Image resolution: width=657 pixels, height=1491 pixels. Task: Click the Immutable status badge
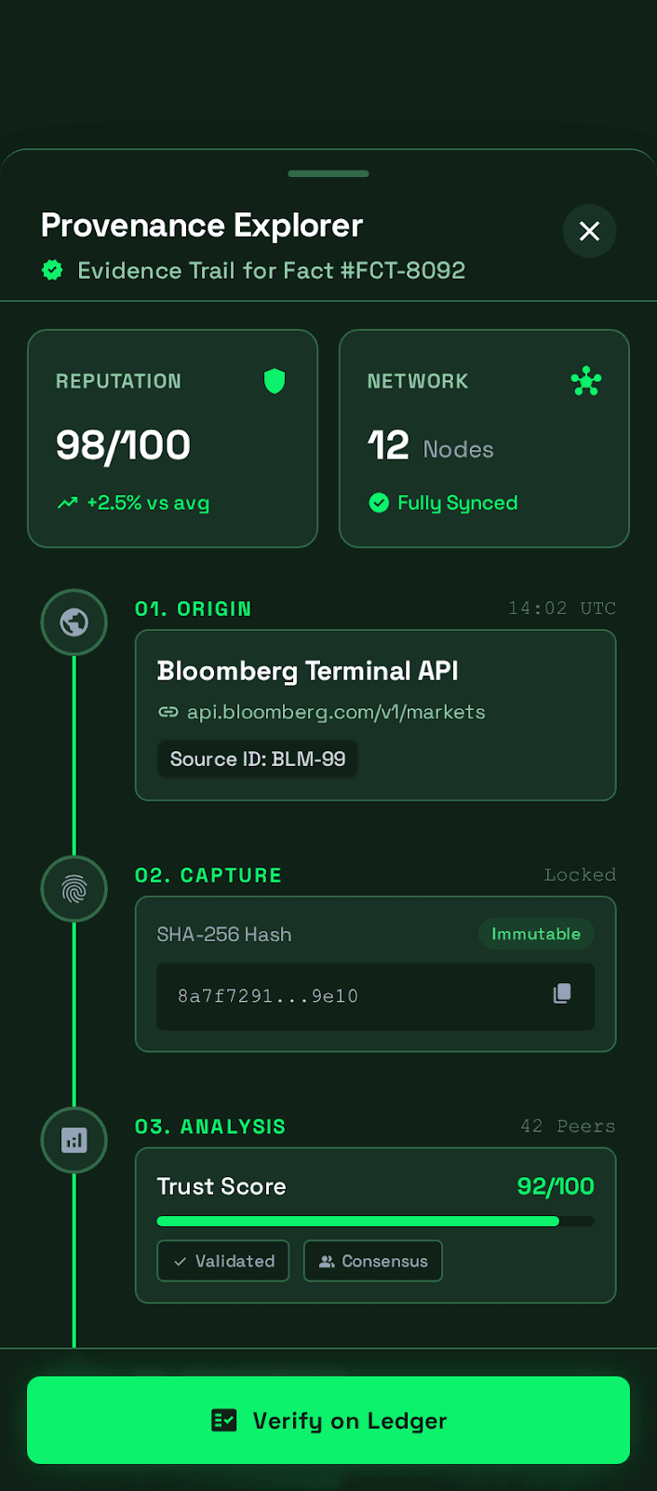click(x=536, y=934)
